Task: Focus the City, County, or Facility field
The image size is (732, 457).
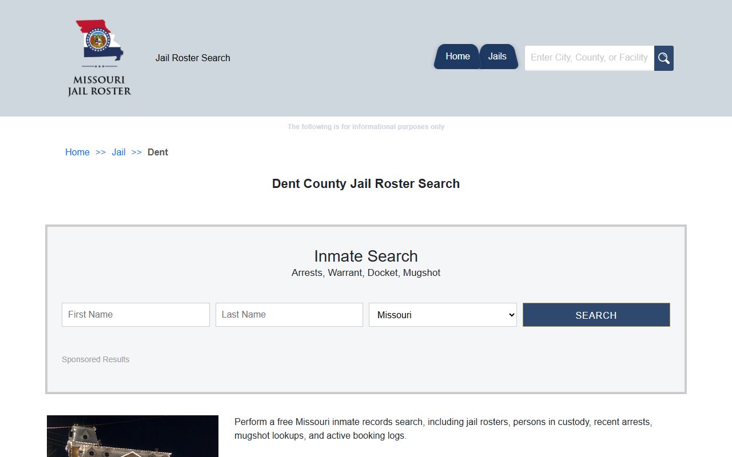Action: click(x=590, y=58)
